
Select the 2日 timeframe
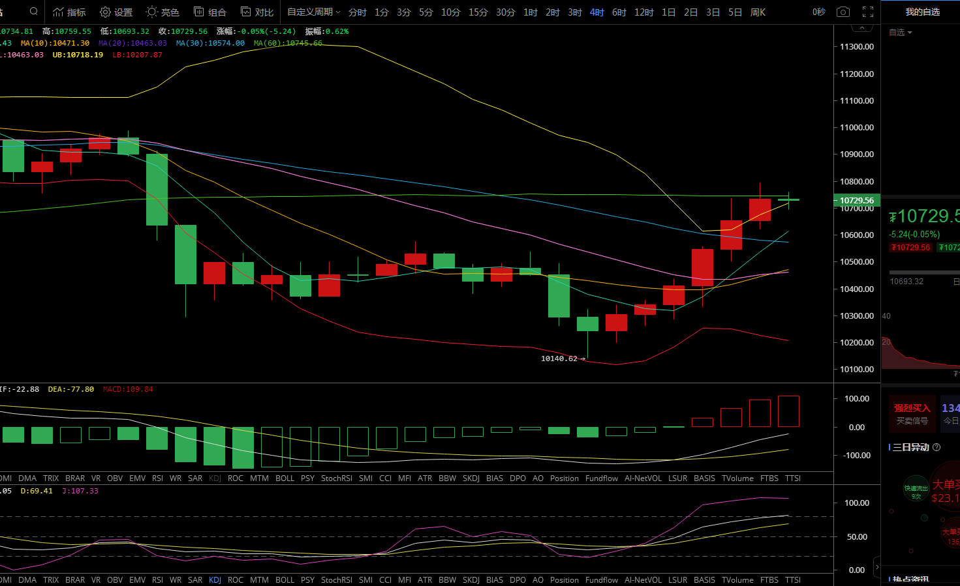tap(691, 12)
